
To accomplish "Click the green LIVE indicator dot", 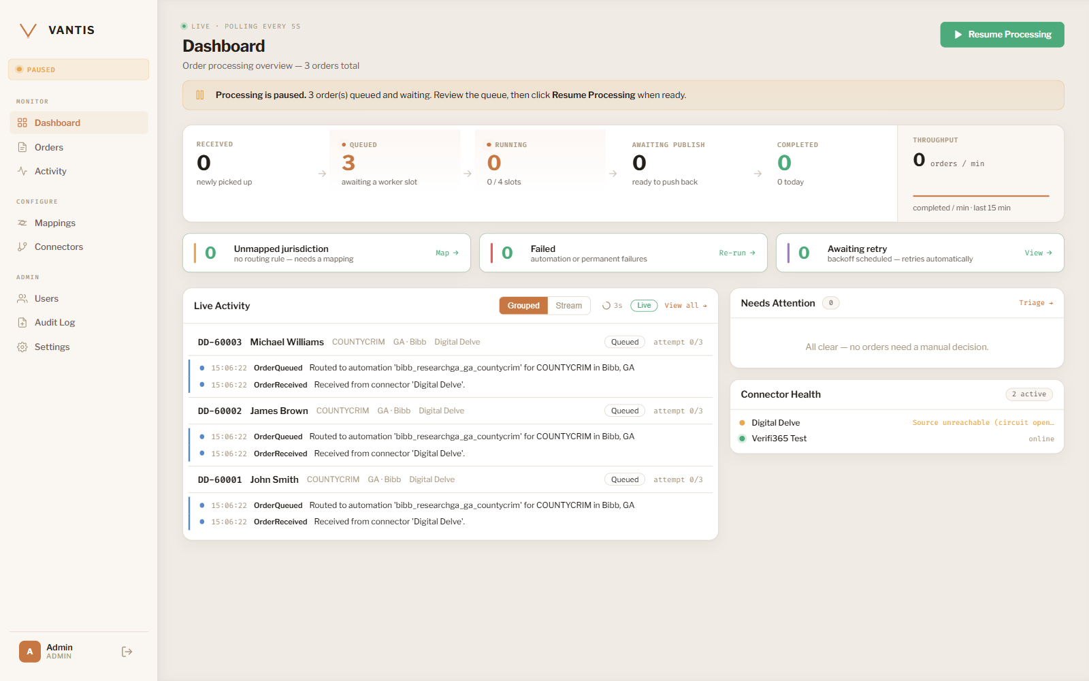I will tap(184, 27).
